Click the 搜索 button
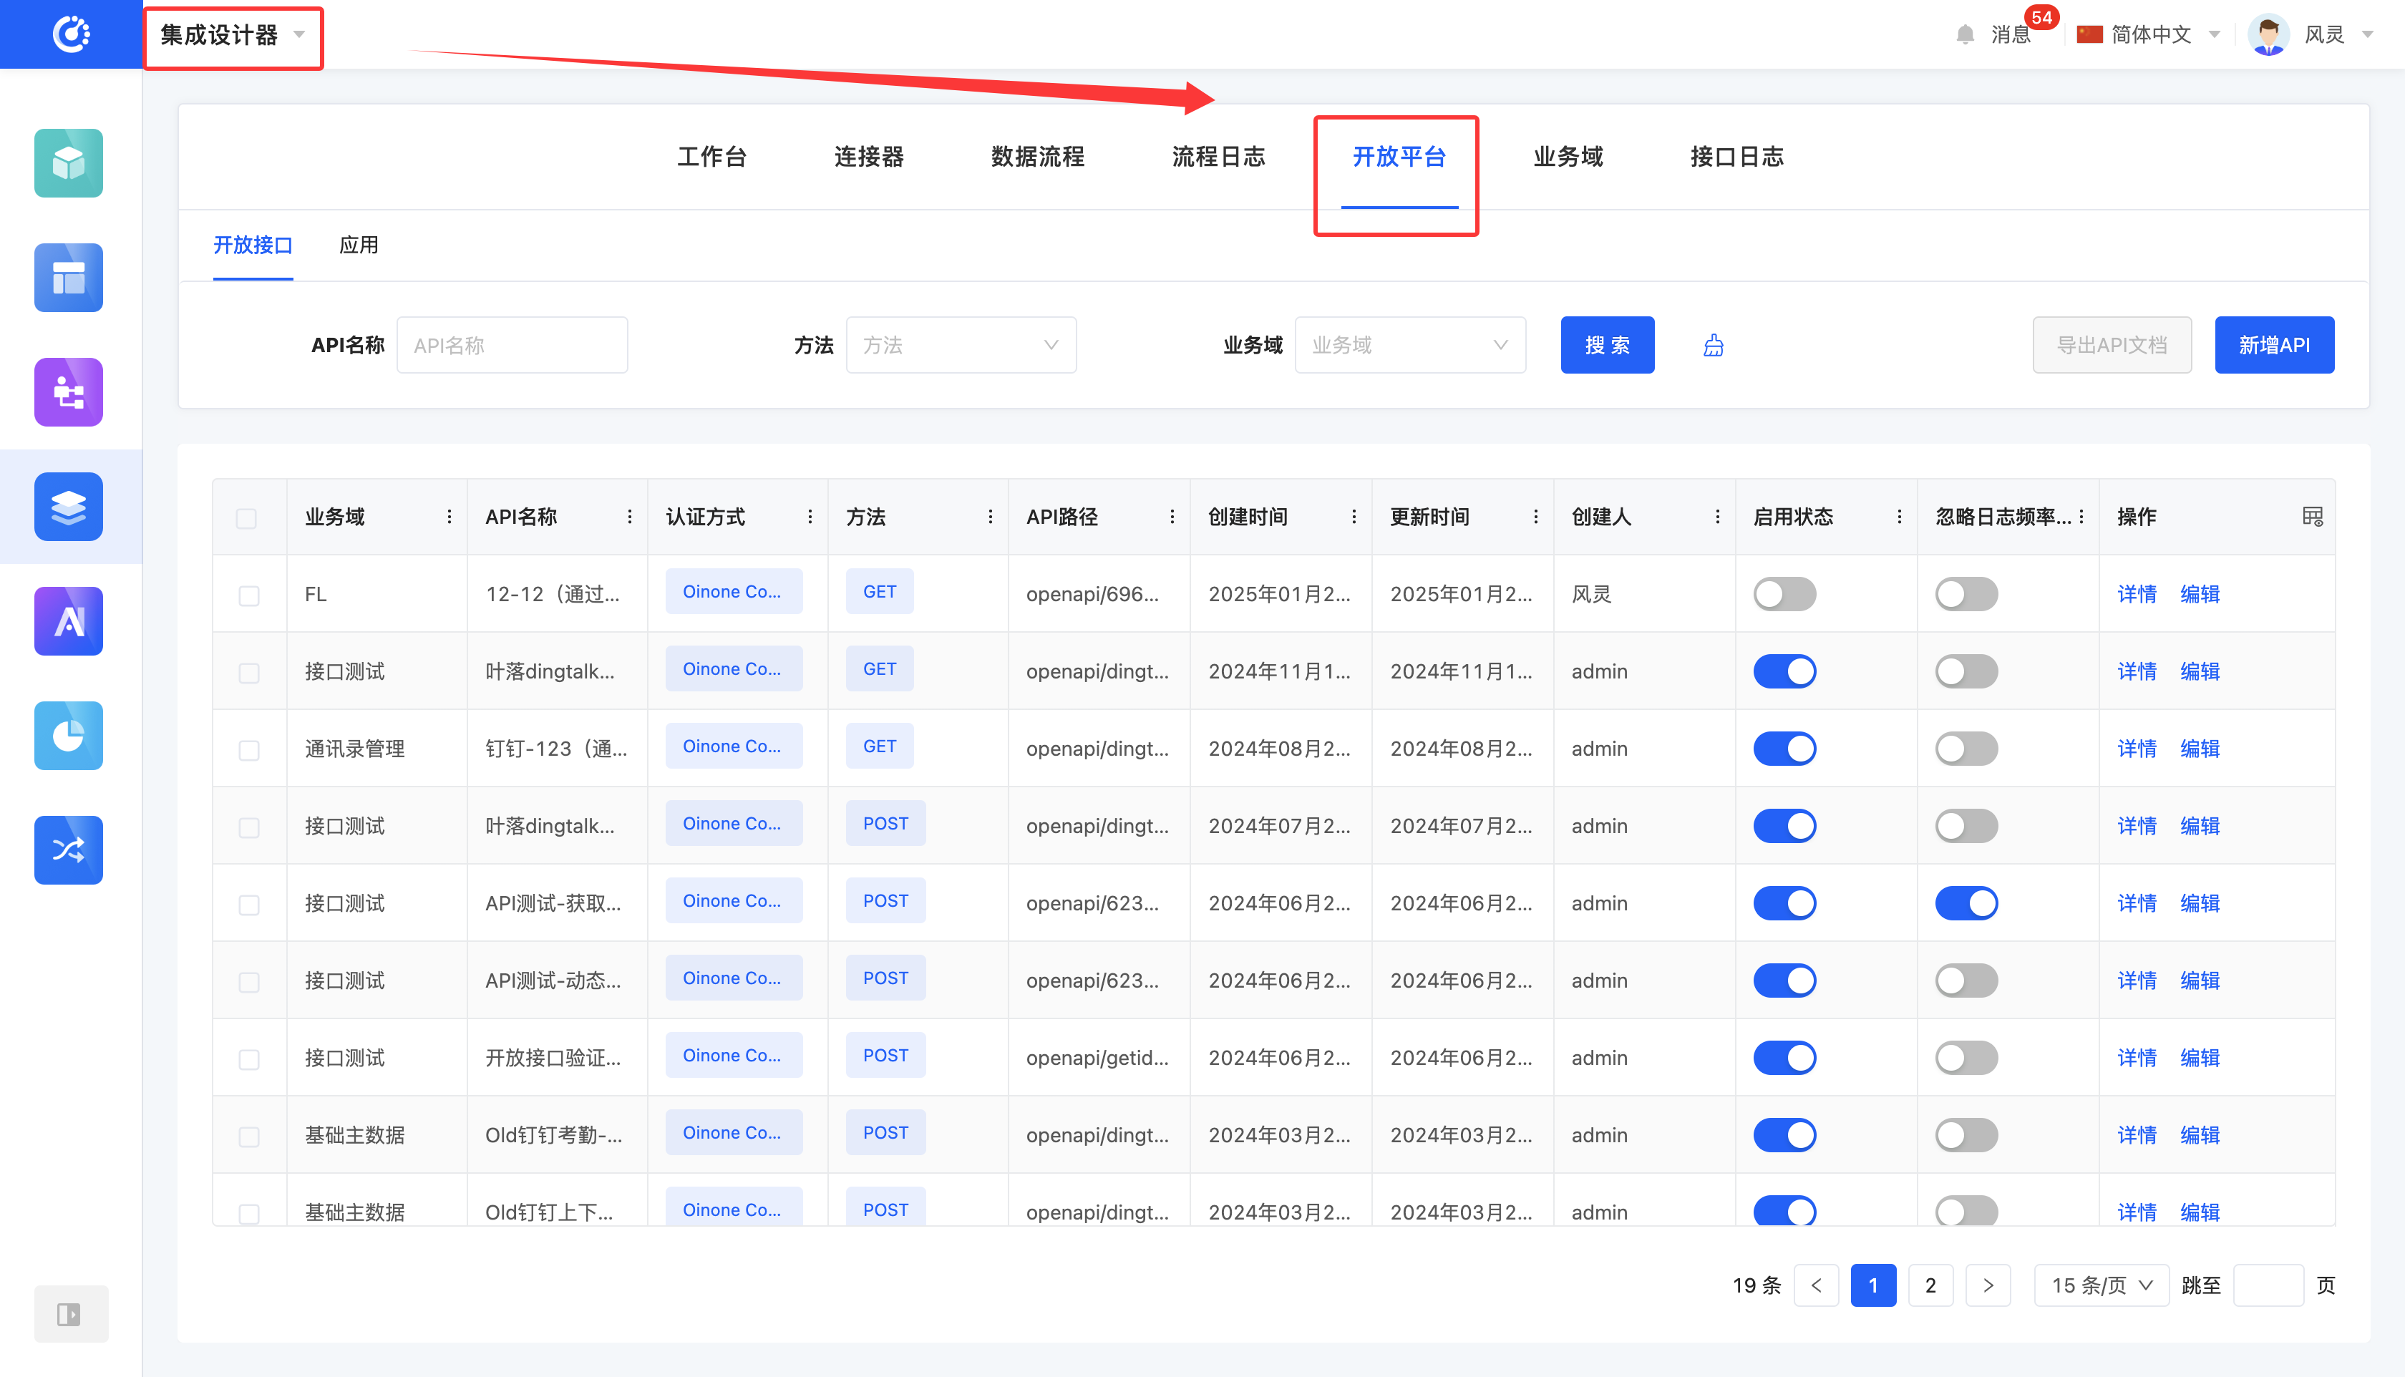The height and width of the screenshot is (1377, 2405). click(x=1606, y=345)
